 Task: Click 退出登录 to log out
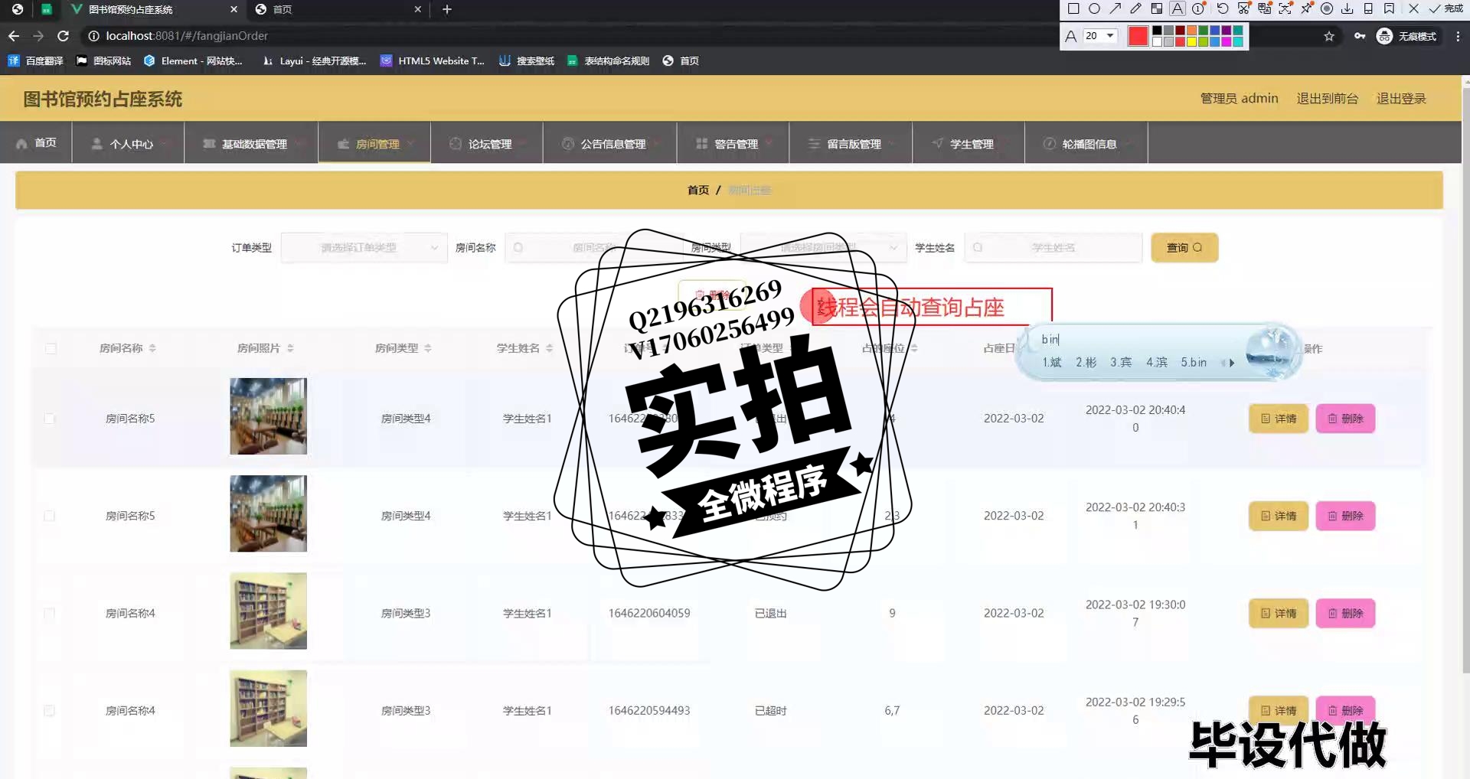pyautogui.click(x=1401, y=98)
